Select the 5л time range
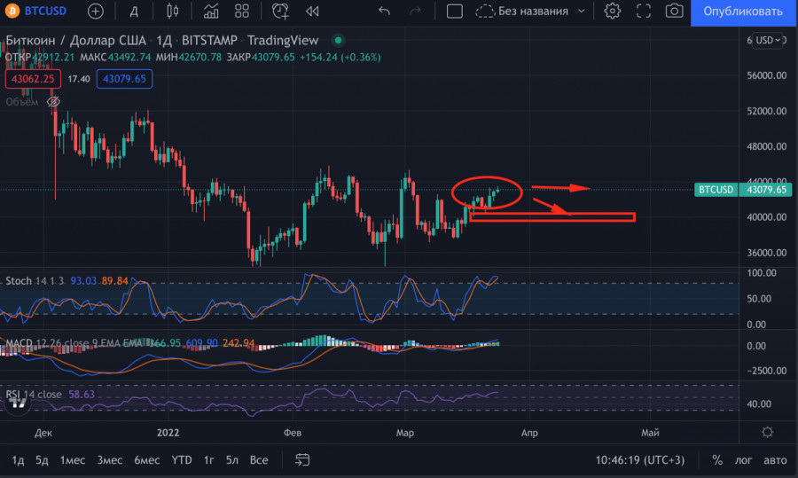This screenshot has width=798, height=478. pyautogui.click(x=232, y=460)
